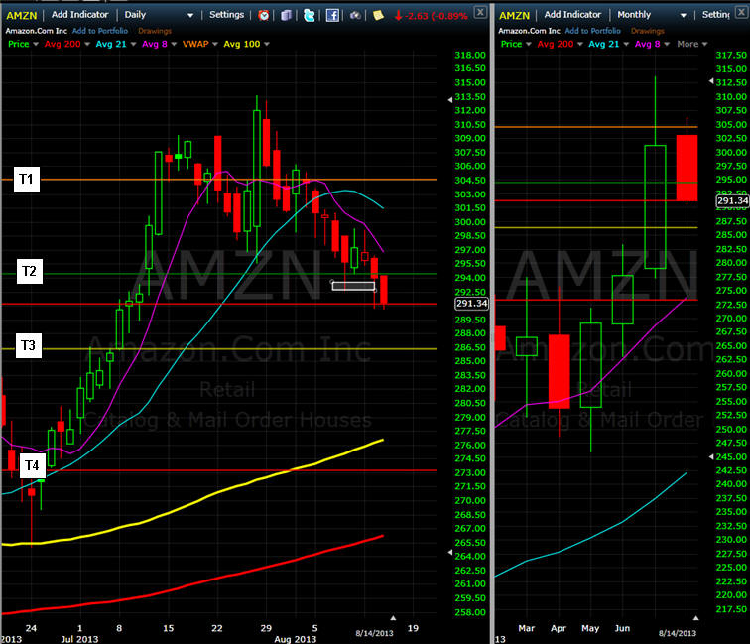Share the chart via the Facebook icon

(332, 15)
